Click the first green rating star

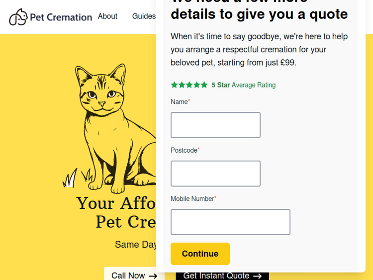174,85
